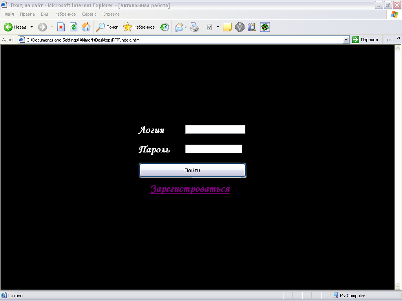The image size is (402, 301).
Task: Click the Пароль input field
Action: (214, 149)
